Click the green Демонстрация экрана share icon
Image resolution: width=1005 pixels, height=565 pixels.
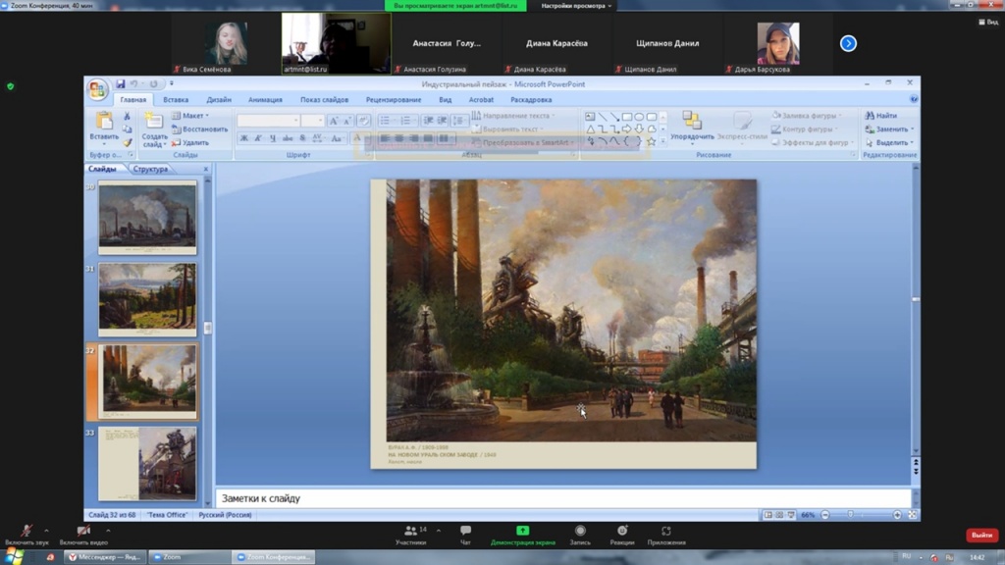click(522, 531)
